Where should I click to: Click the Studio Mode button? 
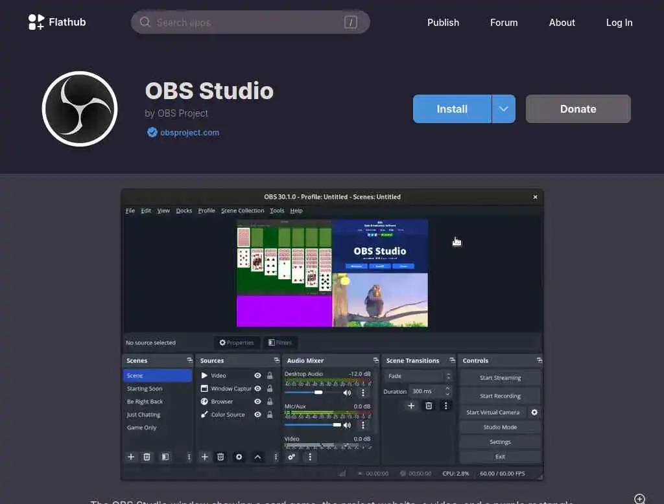[500, 427]
